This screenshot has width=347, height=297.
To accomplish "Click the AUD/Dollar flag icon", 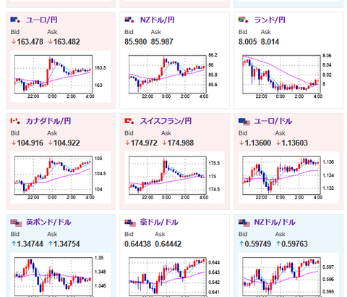I will [130, 222].
